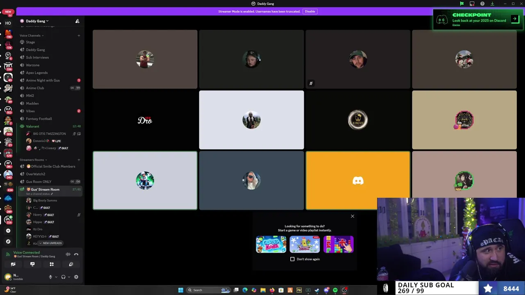Open Microsoft Edge from taskbar
The width and height of the screenshot is (525, 295).
(245, 290)
